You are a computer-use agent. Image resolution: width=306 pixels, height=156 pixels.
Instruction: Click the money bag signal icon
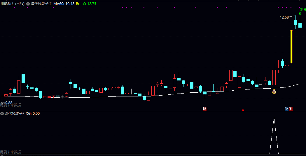(274, 92)
